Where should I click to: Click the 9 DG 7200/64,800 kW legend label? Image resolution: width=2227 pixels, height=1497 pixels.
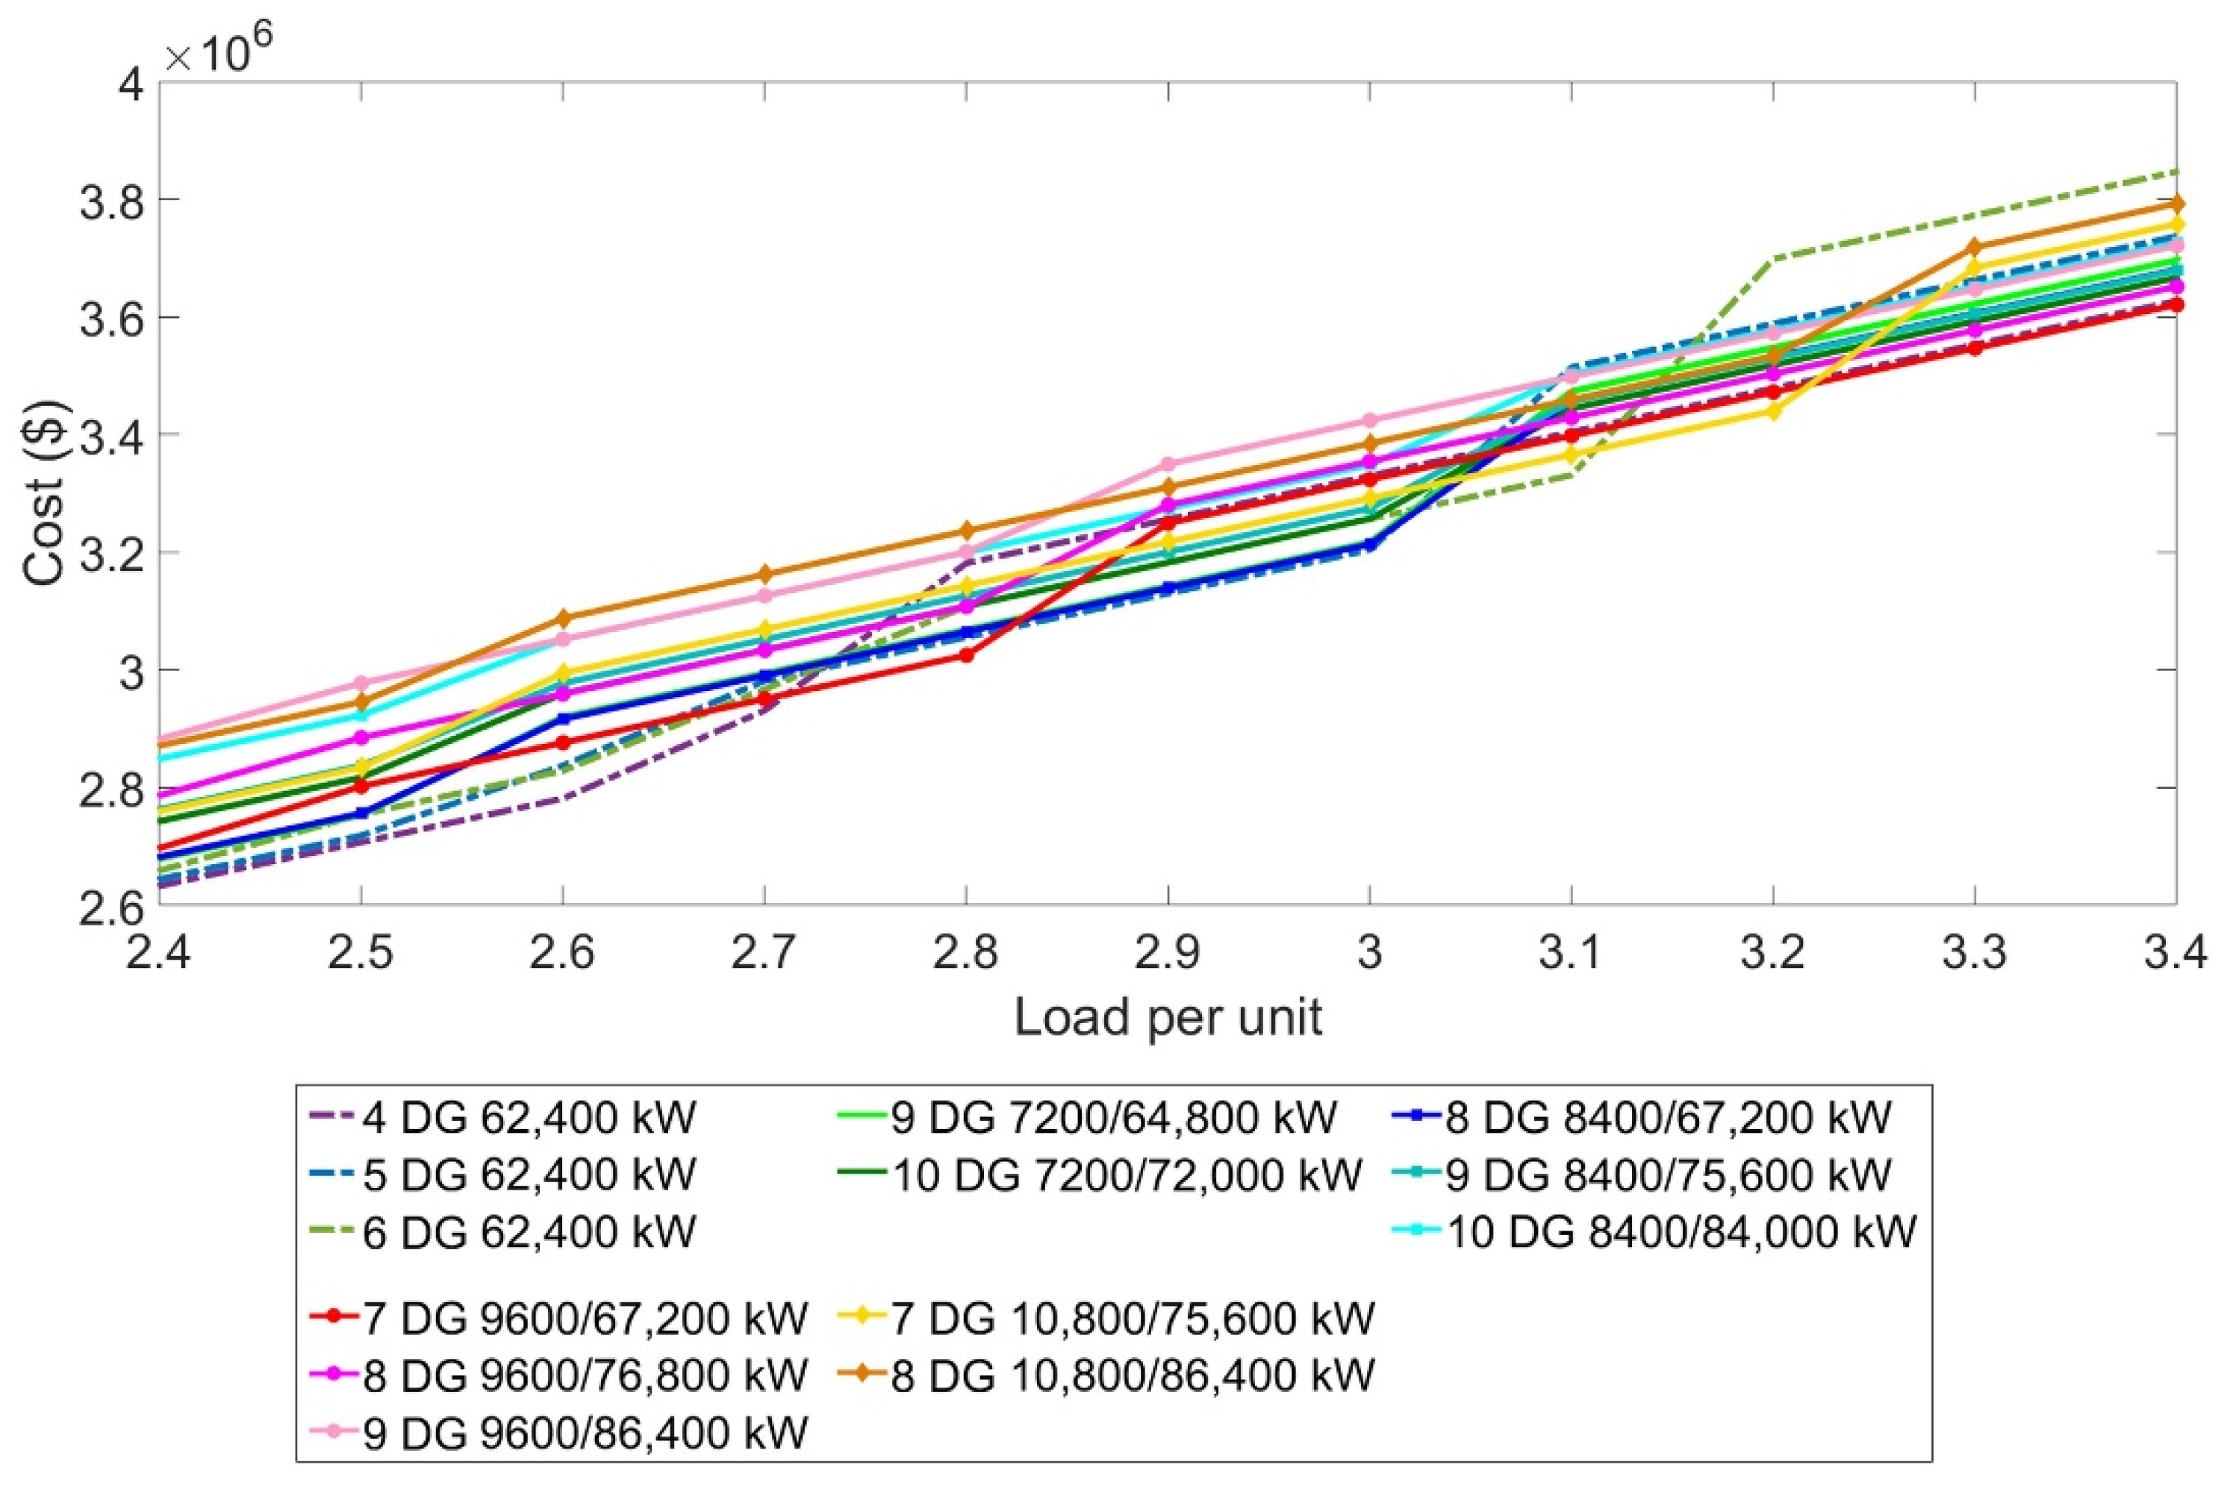click(x=1114, y=1117)
